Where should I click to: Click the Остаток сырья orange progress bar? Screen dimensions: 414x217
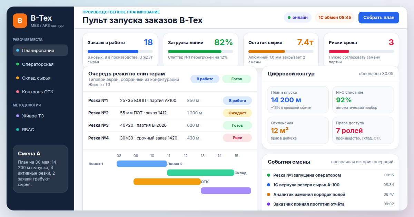281,51
